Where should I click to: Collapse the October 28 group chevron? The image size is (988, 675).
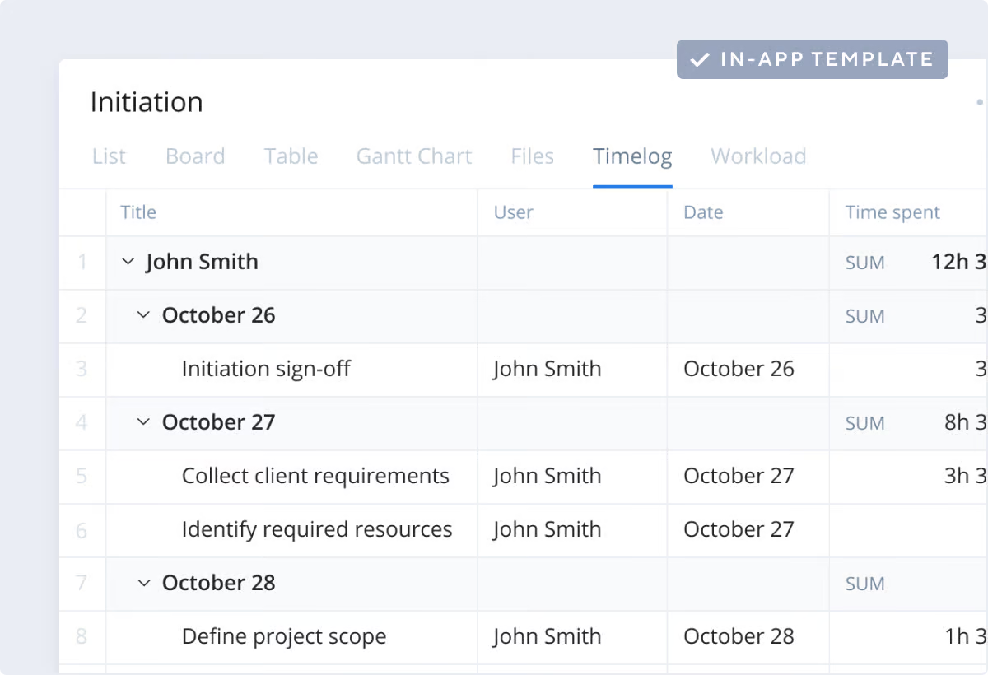143,583
